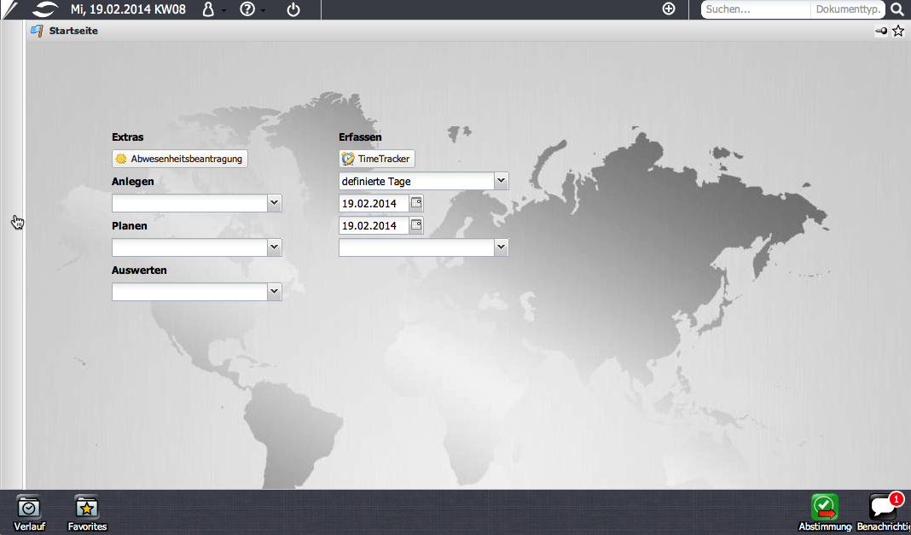This screenshot has width=911, height=535.
Task: Click the circled plus icon in top bar
Action: (x=669, y=9)
